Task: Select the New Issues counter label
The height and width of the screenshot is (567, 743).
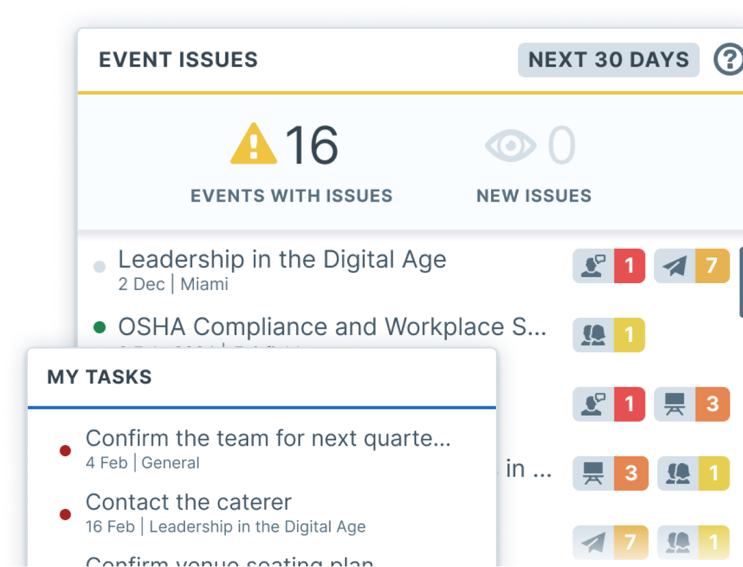Action: tap(534, 196)
